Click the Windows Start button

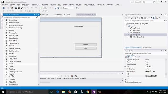coord(3,92)
